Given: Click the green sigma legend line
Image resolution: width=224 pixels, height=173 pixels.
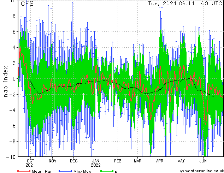Looking at the screenshot, I should click(x=107, y=171).
